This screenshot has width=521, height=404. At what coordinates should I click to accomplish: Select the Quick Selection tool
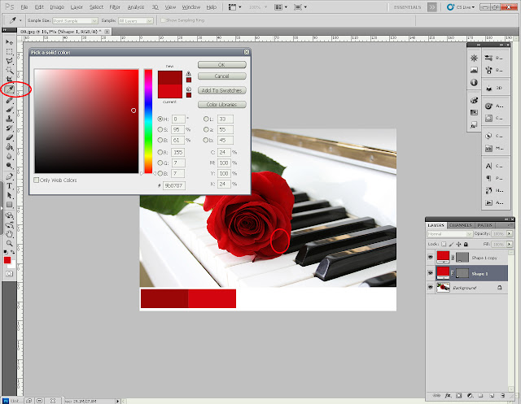(9, 70)
